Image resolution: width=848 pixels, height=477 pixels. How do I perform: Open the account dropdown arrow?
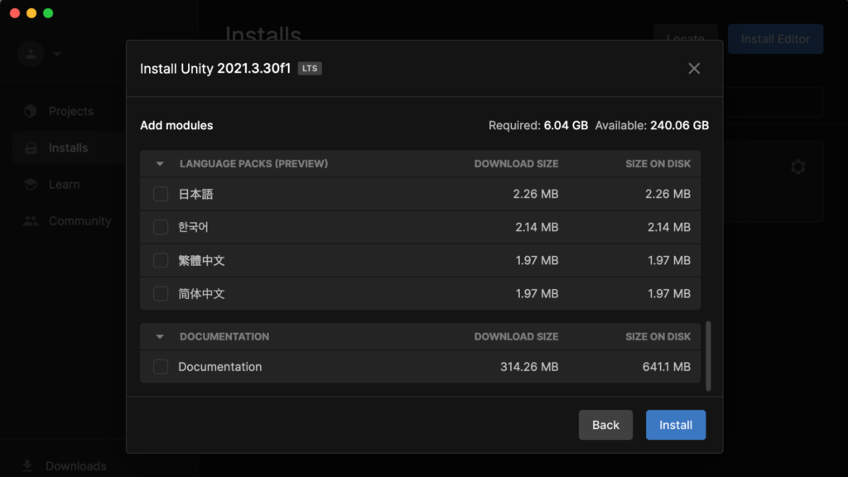click(x=57, y=54)
